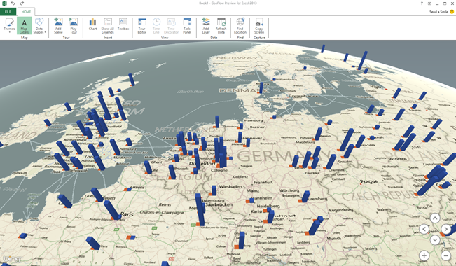Toggle the Time Line view

click(x=156, y=26)
